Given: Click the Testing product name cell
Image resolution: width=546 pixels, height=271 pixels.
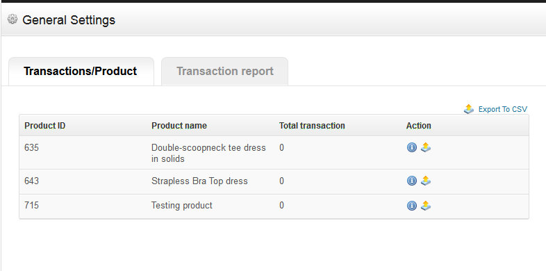Looking at the screenshot, I should tap(182, 206).
